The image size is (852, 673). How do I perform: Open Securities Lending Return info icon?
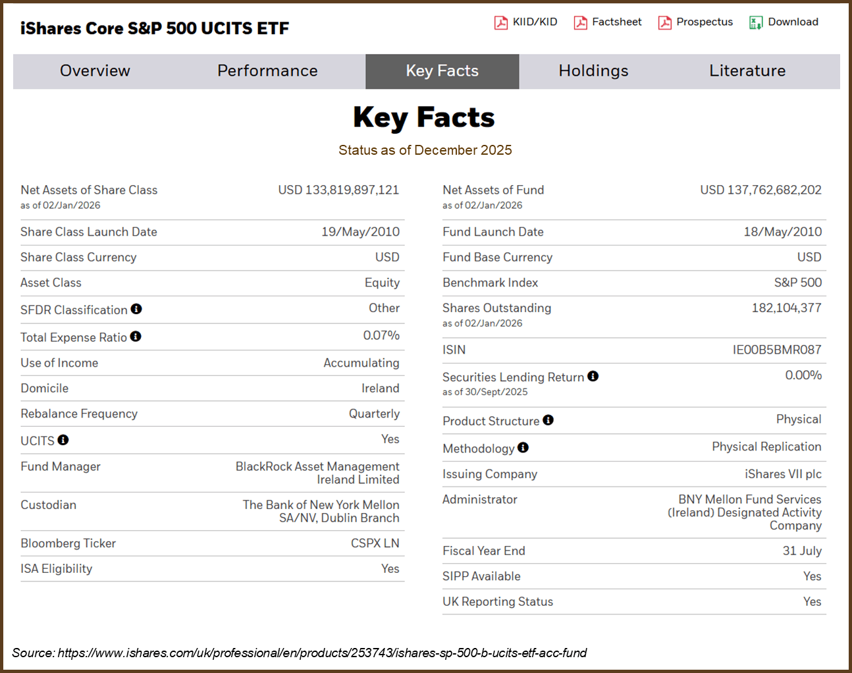tap(593, 376)
